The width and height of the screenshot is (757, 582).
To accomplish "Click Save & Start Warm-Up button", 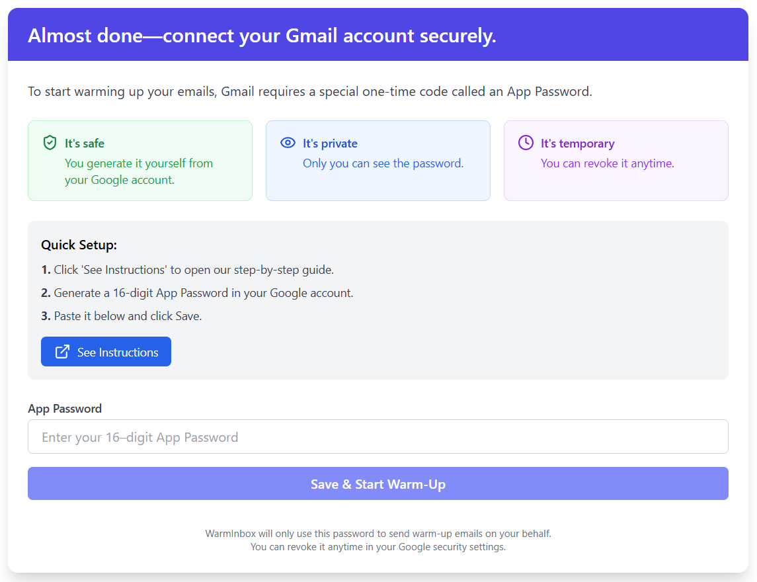I will point(378,483).
